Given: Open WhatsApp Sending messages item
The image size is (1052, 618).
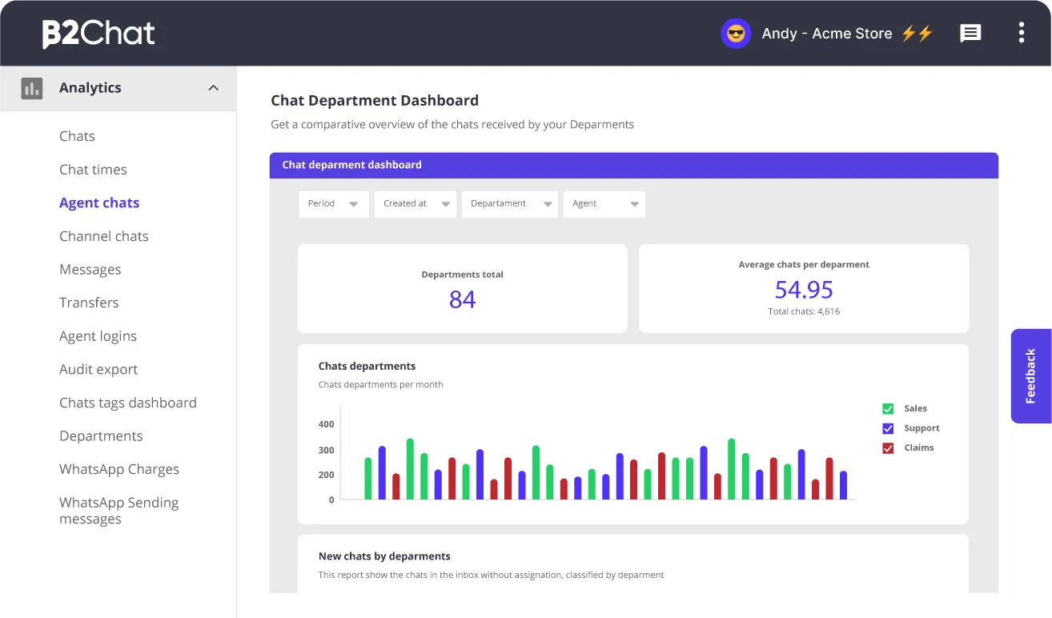Looking at the screenshot, I should pyautogui.click(x=119, y=511).
